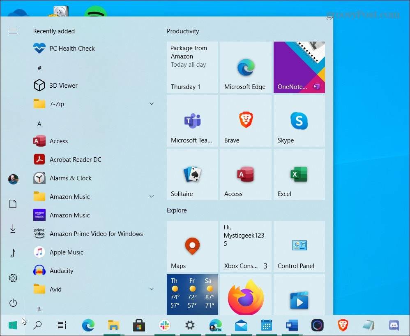Screen dimensions: 410x336
Task: Open the Avid folder
Action: (94, 289)
